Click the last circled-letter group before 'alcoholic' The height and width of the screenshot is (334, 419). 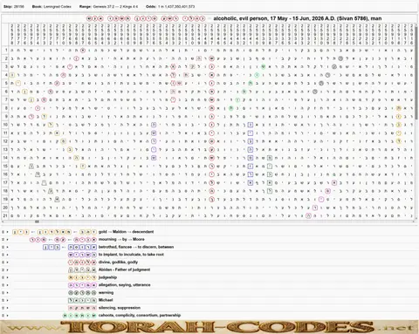[194, 18]
